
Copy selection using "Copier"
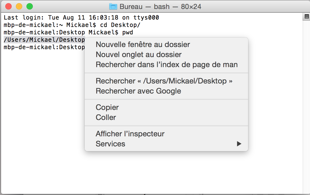(x=107, y=107)
